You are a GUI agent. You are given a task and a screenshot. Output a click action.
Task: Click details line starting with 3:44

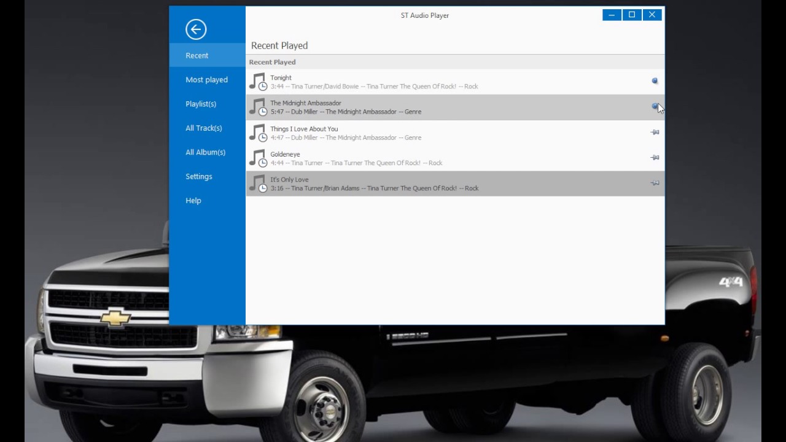point(374,87)
